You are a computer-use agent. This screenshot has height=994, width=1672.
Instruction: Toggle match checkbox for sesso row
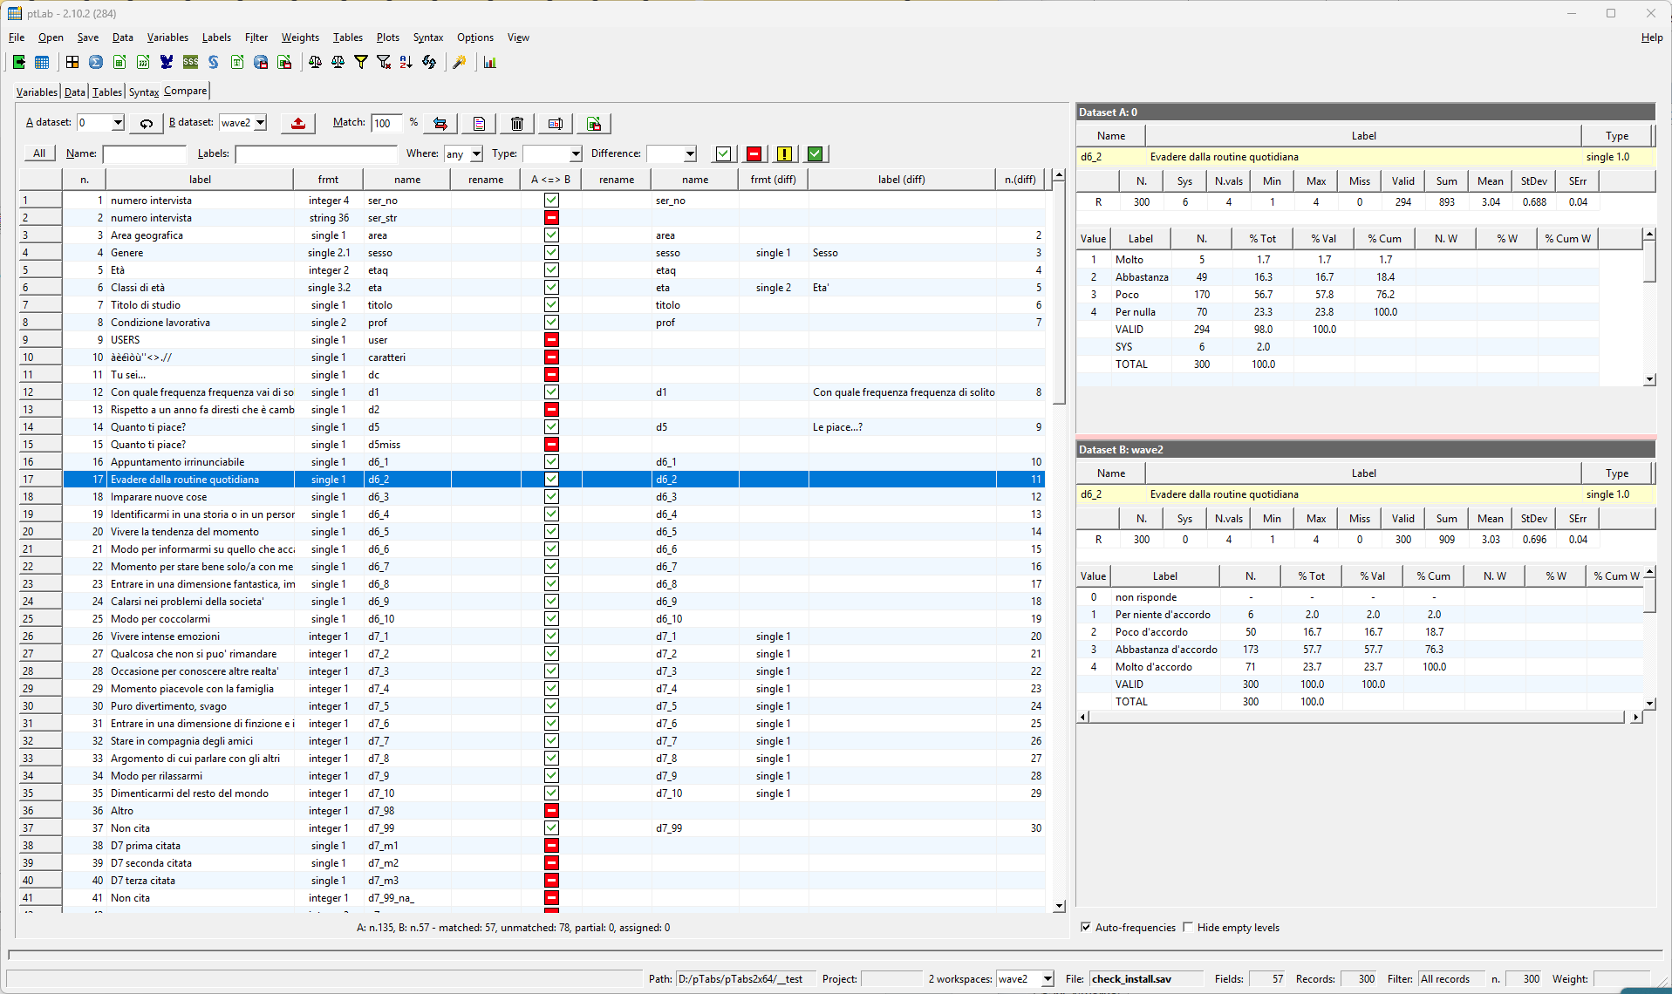(x=551, y=252)
